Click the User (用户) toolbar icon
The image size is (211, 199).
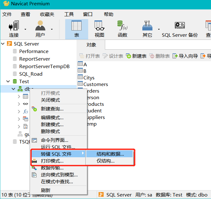[40, 25]
